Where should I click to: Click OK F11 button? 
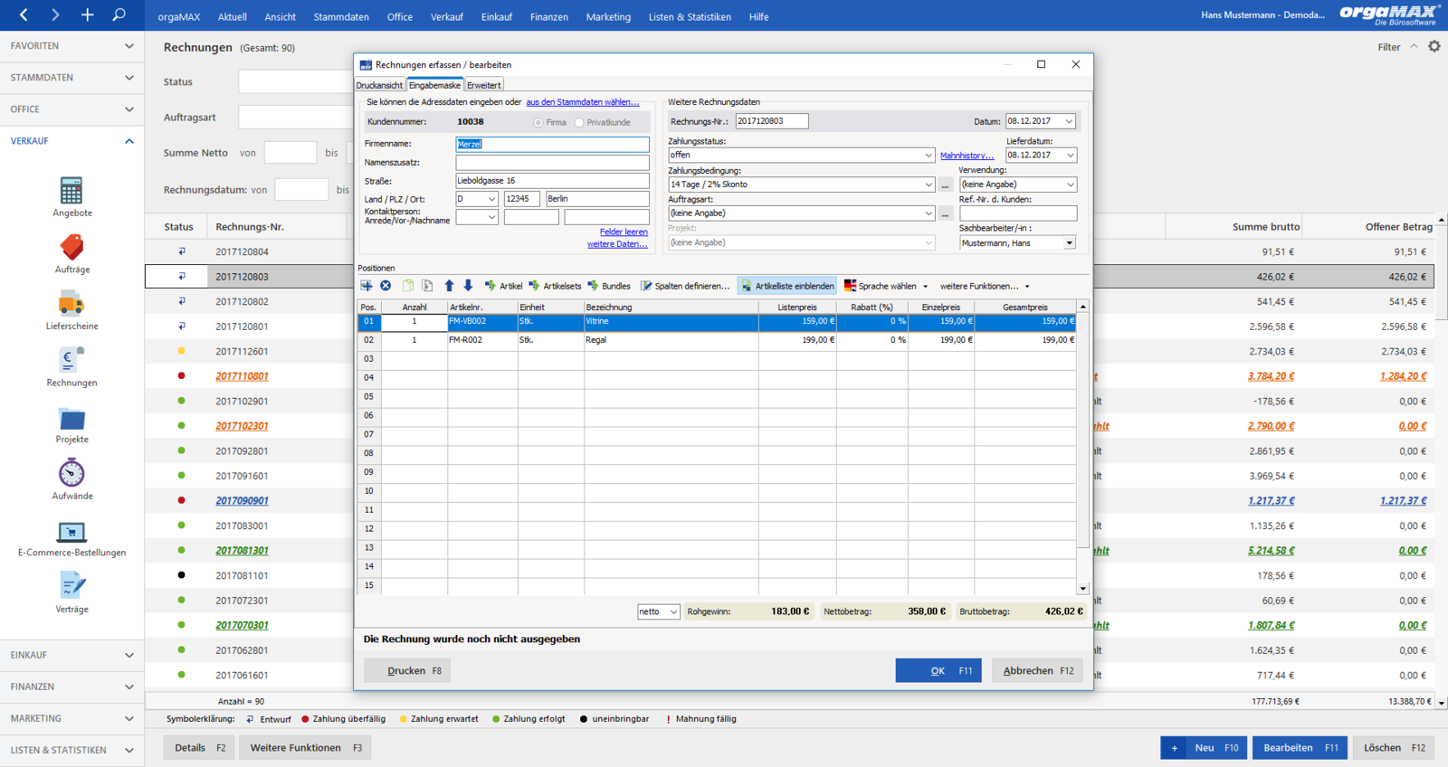pos(938,670)
